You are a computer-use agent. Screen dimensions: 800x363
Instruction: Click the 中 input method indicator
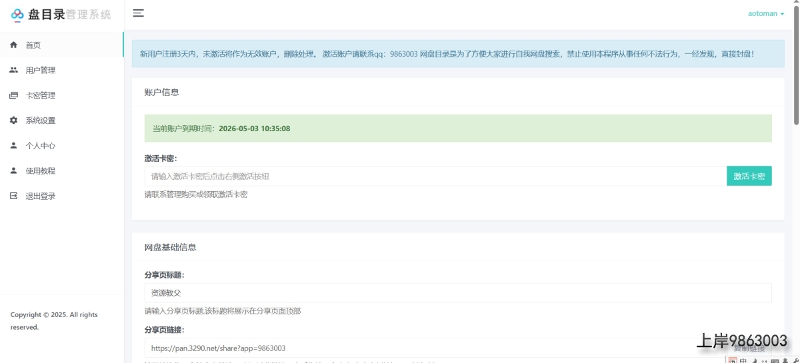click(743, 360)
